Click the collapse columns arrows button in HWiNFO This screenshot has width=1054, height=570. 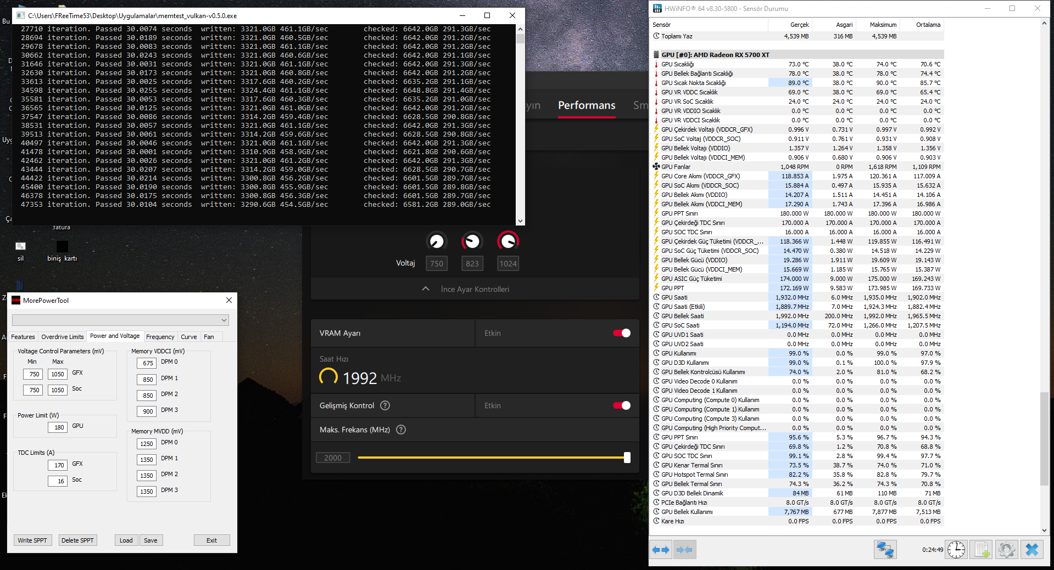coord(684,550)
